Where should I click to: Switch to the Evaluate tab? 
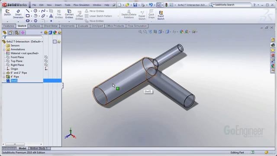pos(83,26)
